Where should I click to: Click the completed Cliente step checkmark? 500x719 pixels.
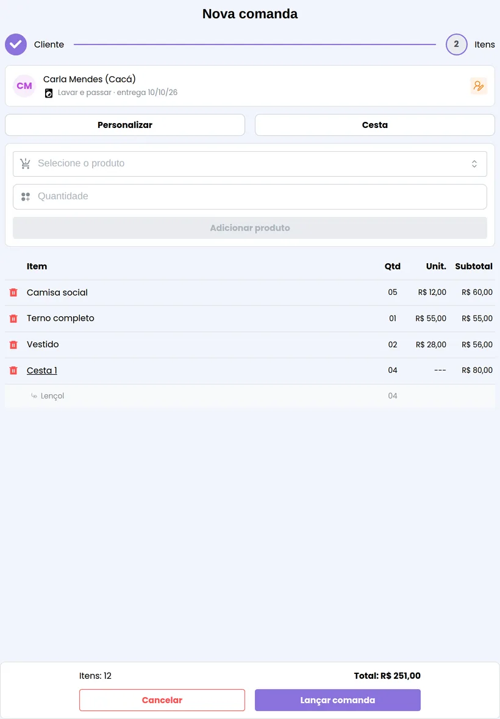point(16,44)
